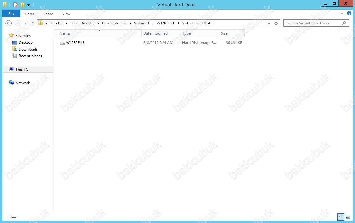Viewport: 355px width, 223px height.
Task: Expand the breadcrumb arrow before This PC
Action: [46, 23]
